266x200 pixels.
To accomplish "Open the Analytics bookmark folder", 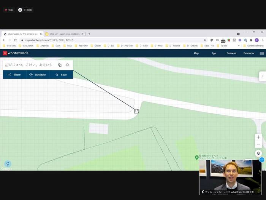I will [43, 46].
